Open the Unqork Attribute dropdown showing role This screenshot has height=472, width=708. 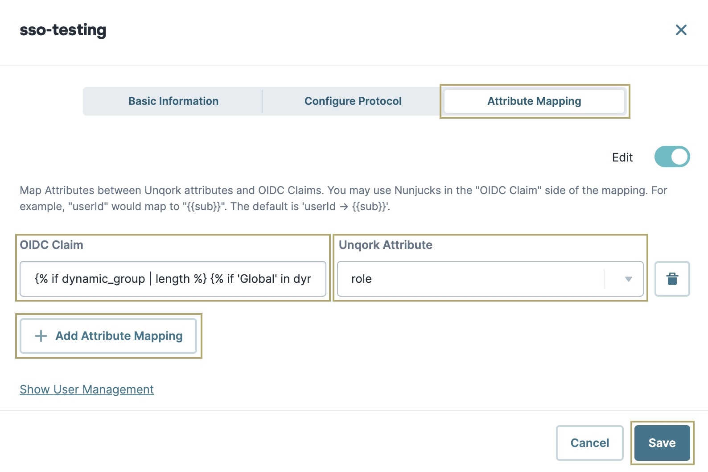[x=490, y=279]
